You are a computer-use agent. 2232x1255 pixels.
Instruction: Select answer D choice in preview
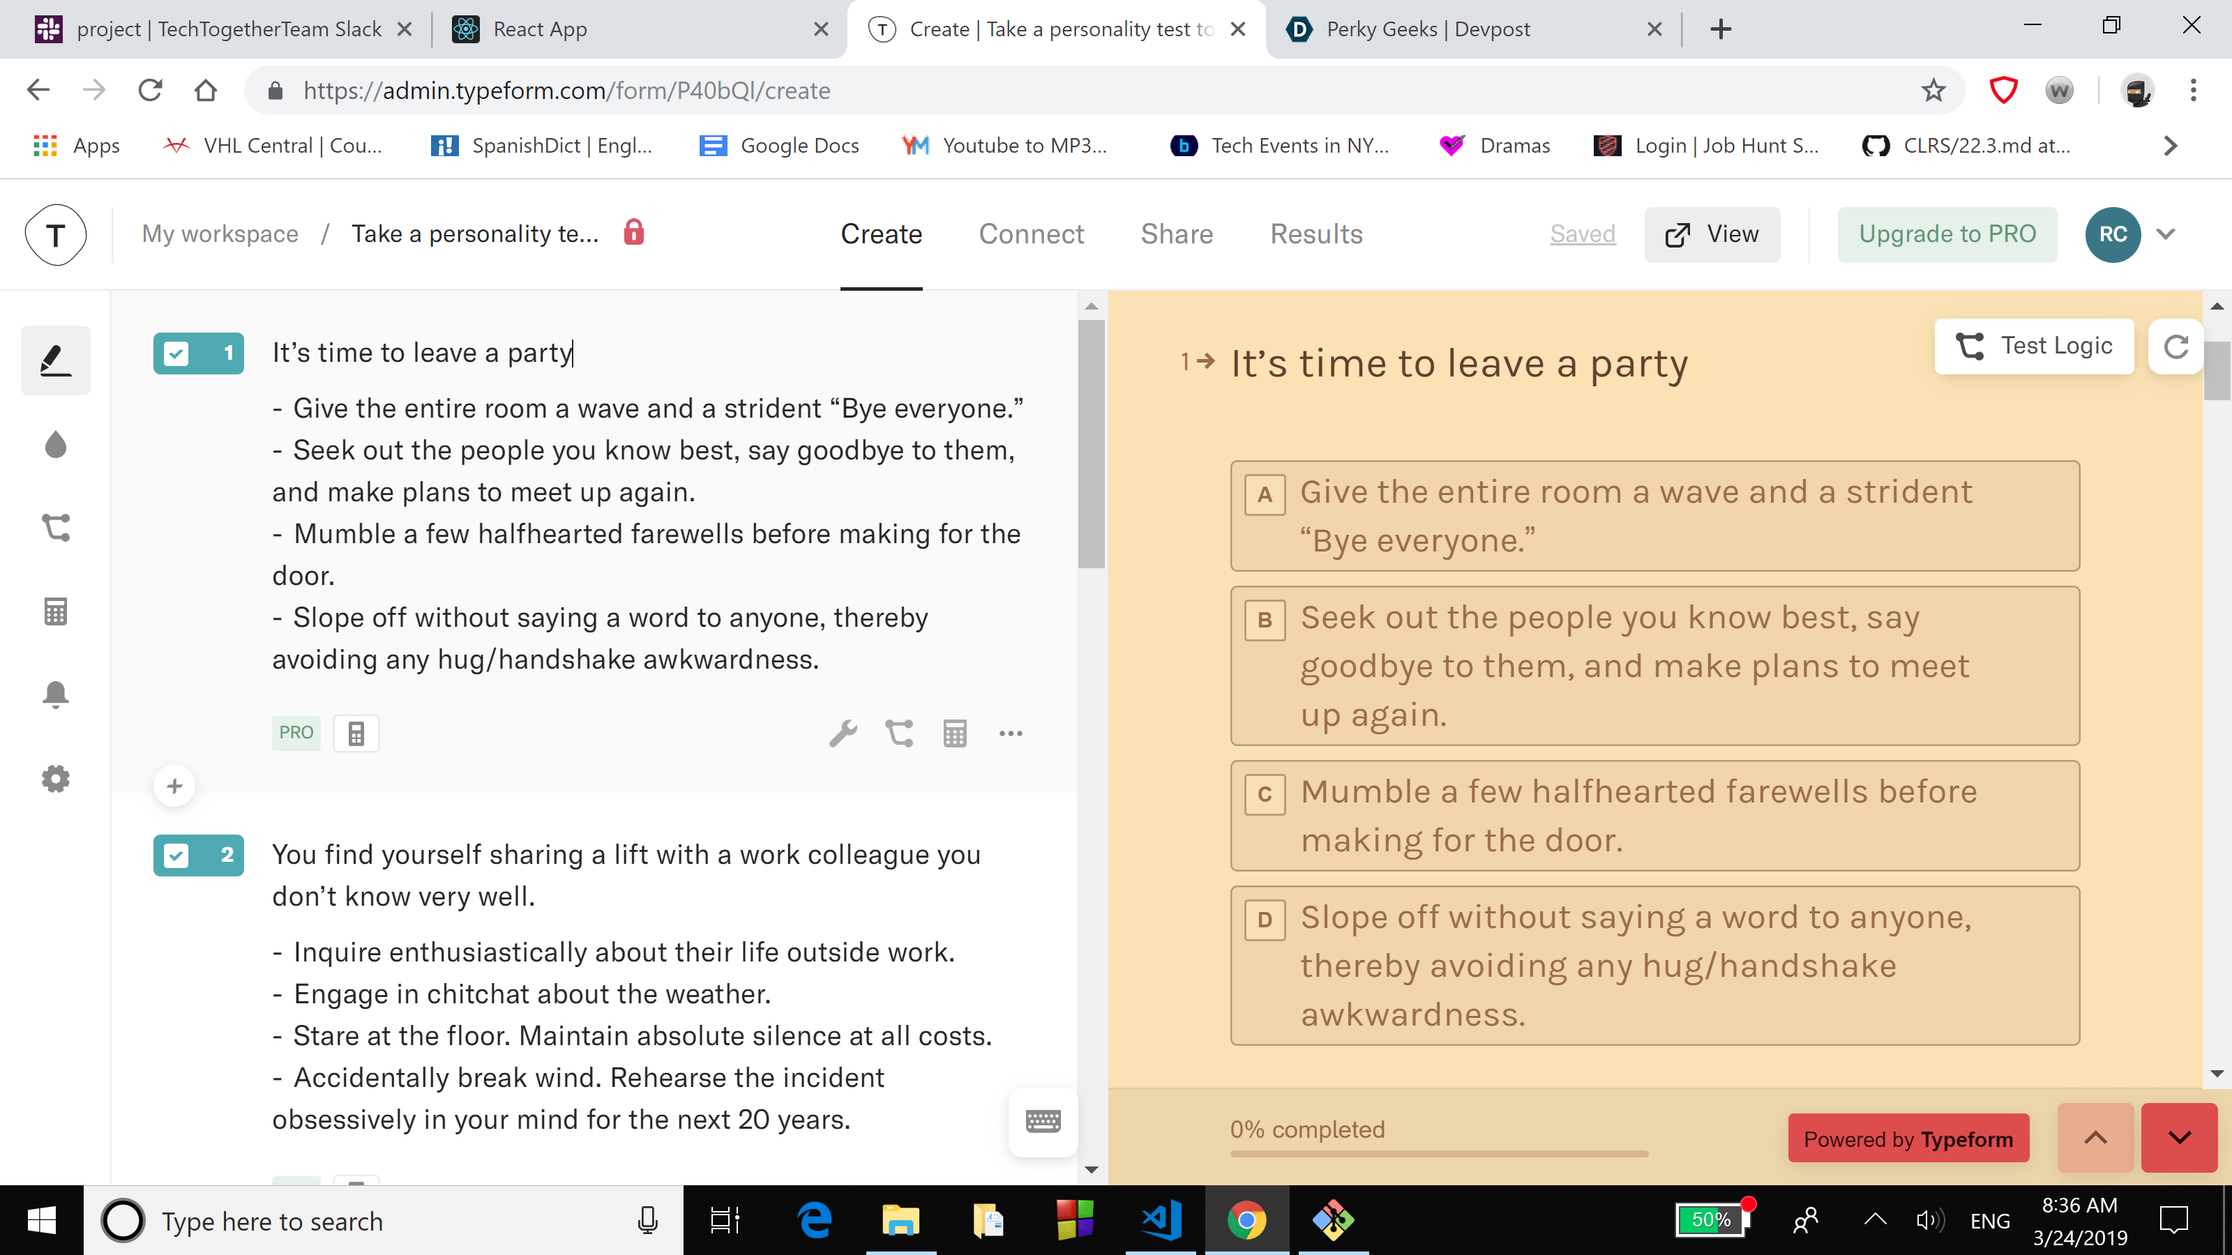point(1654,965)
